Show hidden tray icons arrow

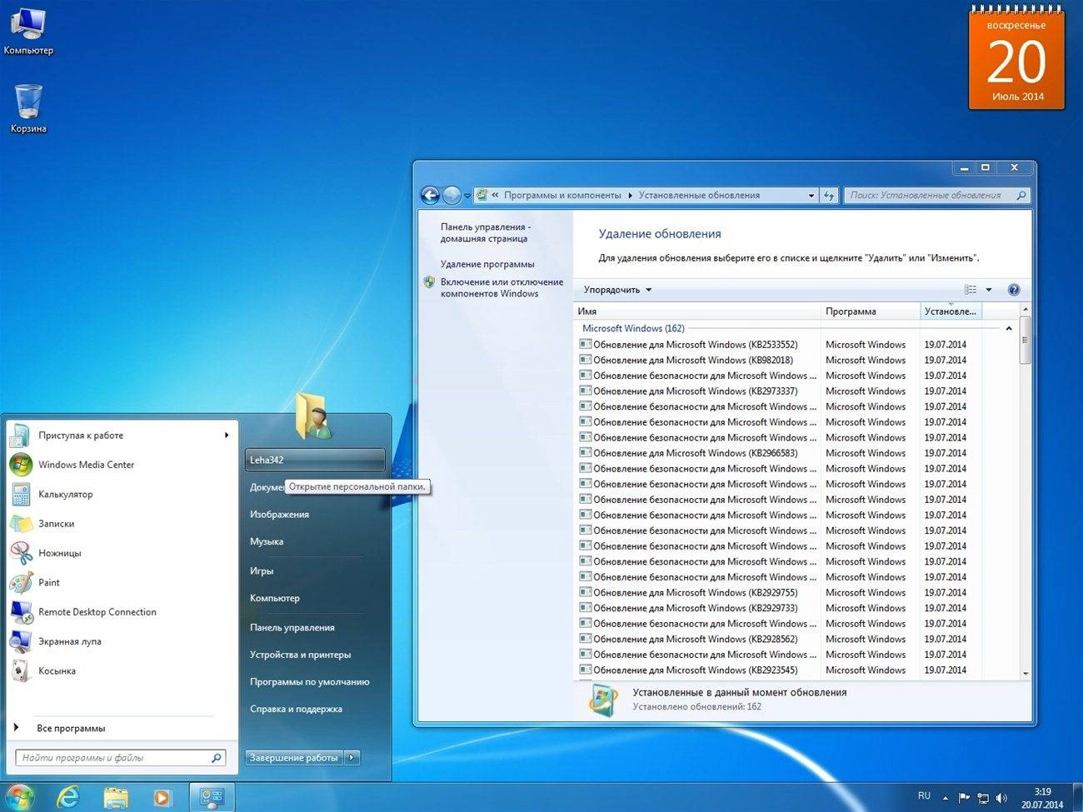click(946, 797)
